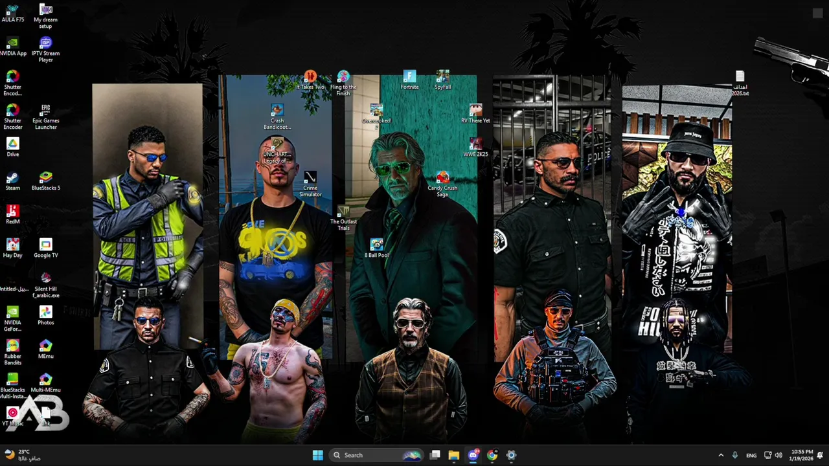Open Google Chrome from the taskbar
829x466 pixels.
[492, 455]
